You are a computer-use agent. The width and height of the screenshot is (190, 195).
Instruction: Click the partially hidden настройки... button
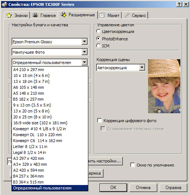pyautogui.click(x=105, y=161)
